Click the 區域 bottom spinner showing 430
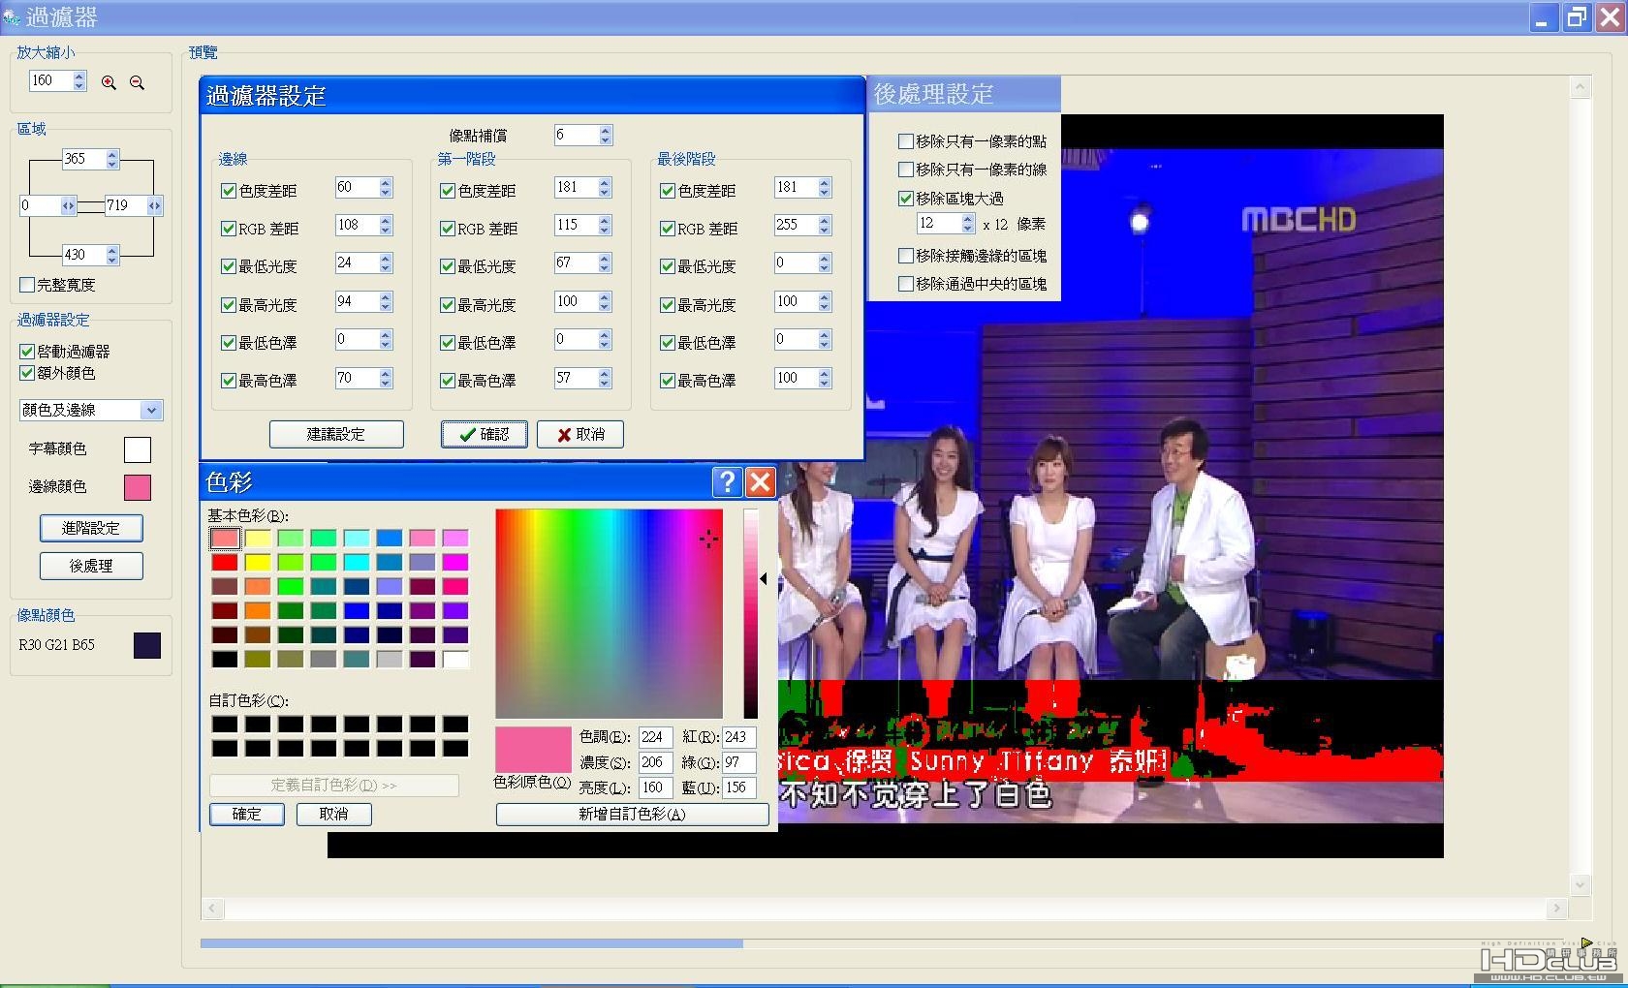This screenshot has height=988, width=1628. tap(91, 255)
